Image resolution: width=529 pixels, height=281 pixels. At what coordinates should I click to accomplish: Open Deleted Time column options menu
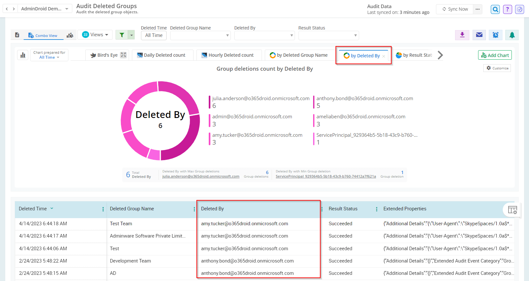(103, 209)
